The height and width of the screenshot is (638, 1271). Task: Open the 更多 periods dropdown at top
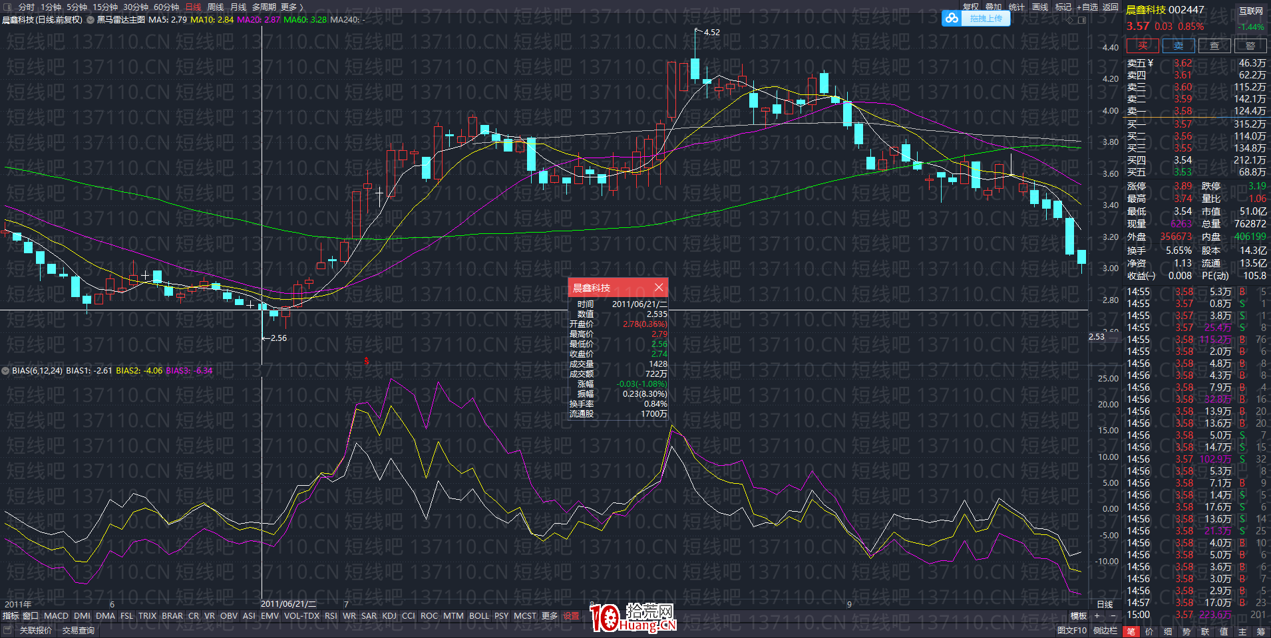click(x=291, y=7)
